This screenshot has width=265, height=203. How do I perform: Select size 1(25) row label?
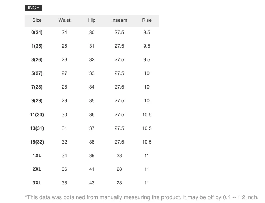[x=37, y=46]
